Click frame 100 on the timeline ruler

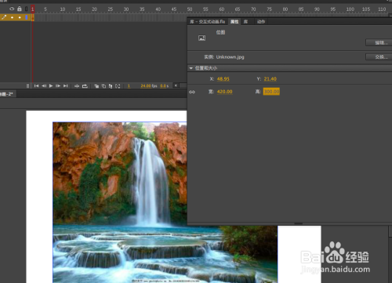(x=350, y=9)
